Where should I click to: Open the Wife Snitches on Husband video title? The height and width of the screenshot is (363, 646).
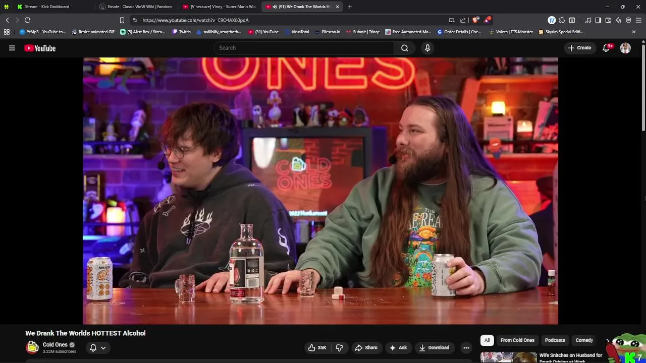click(x=571, y=357)
